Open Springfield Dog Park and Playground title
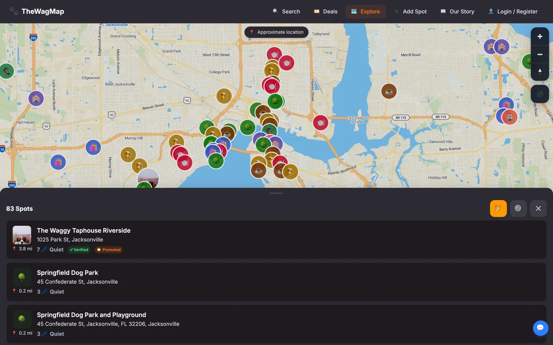 coord(91,315)
